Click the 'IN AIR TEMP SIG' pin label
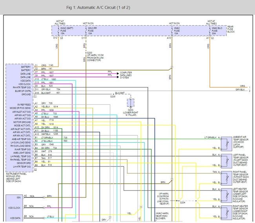This screenshot has width=255, height=223. [x=23, y=150]
